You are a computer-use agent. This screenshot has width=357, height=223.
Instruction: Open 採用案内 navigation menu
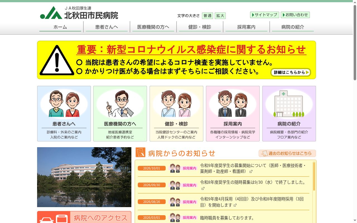pos(246,27)
